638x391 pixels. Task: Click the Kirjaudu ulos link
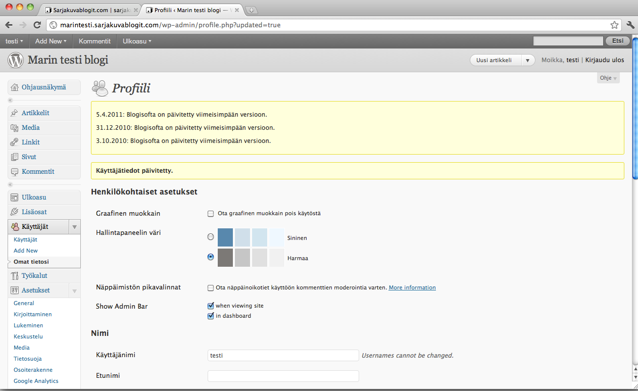[x=605, y=60]
